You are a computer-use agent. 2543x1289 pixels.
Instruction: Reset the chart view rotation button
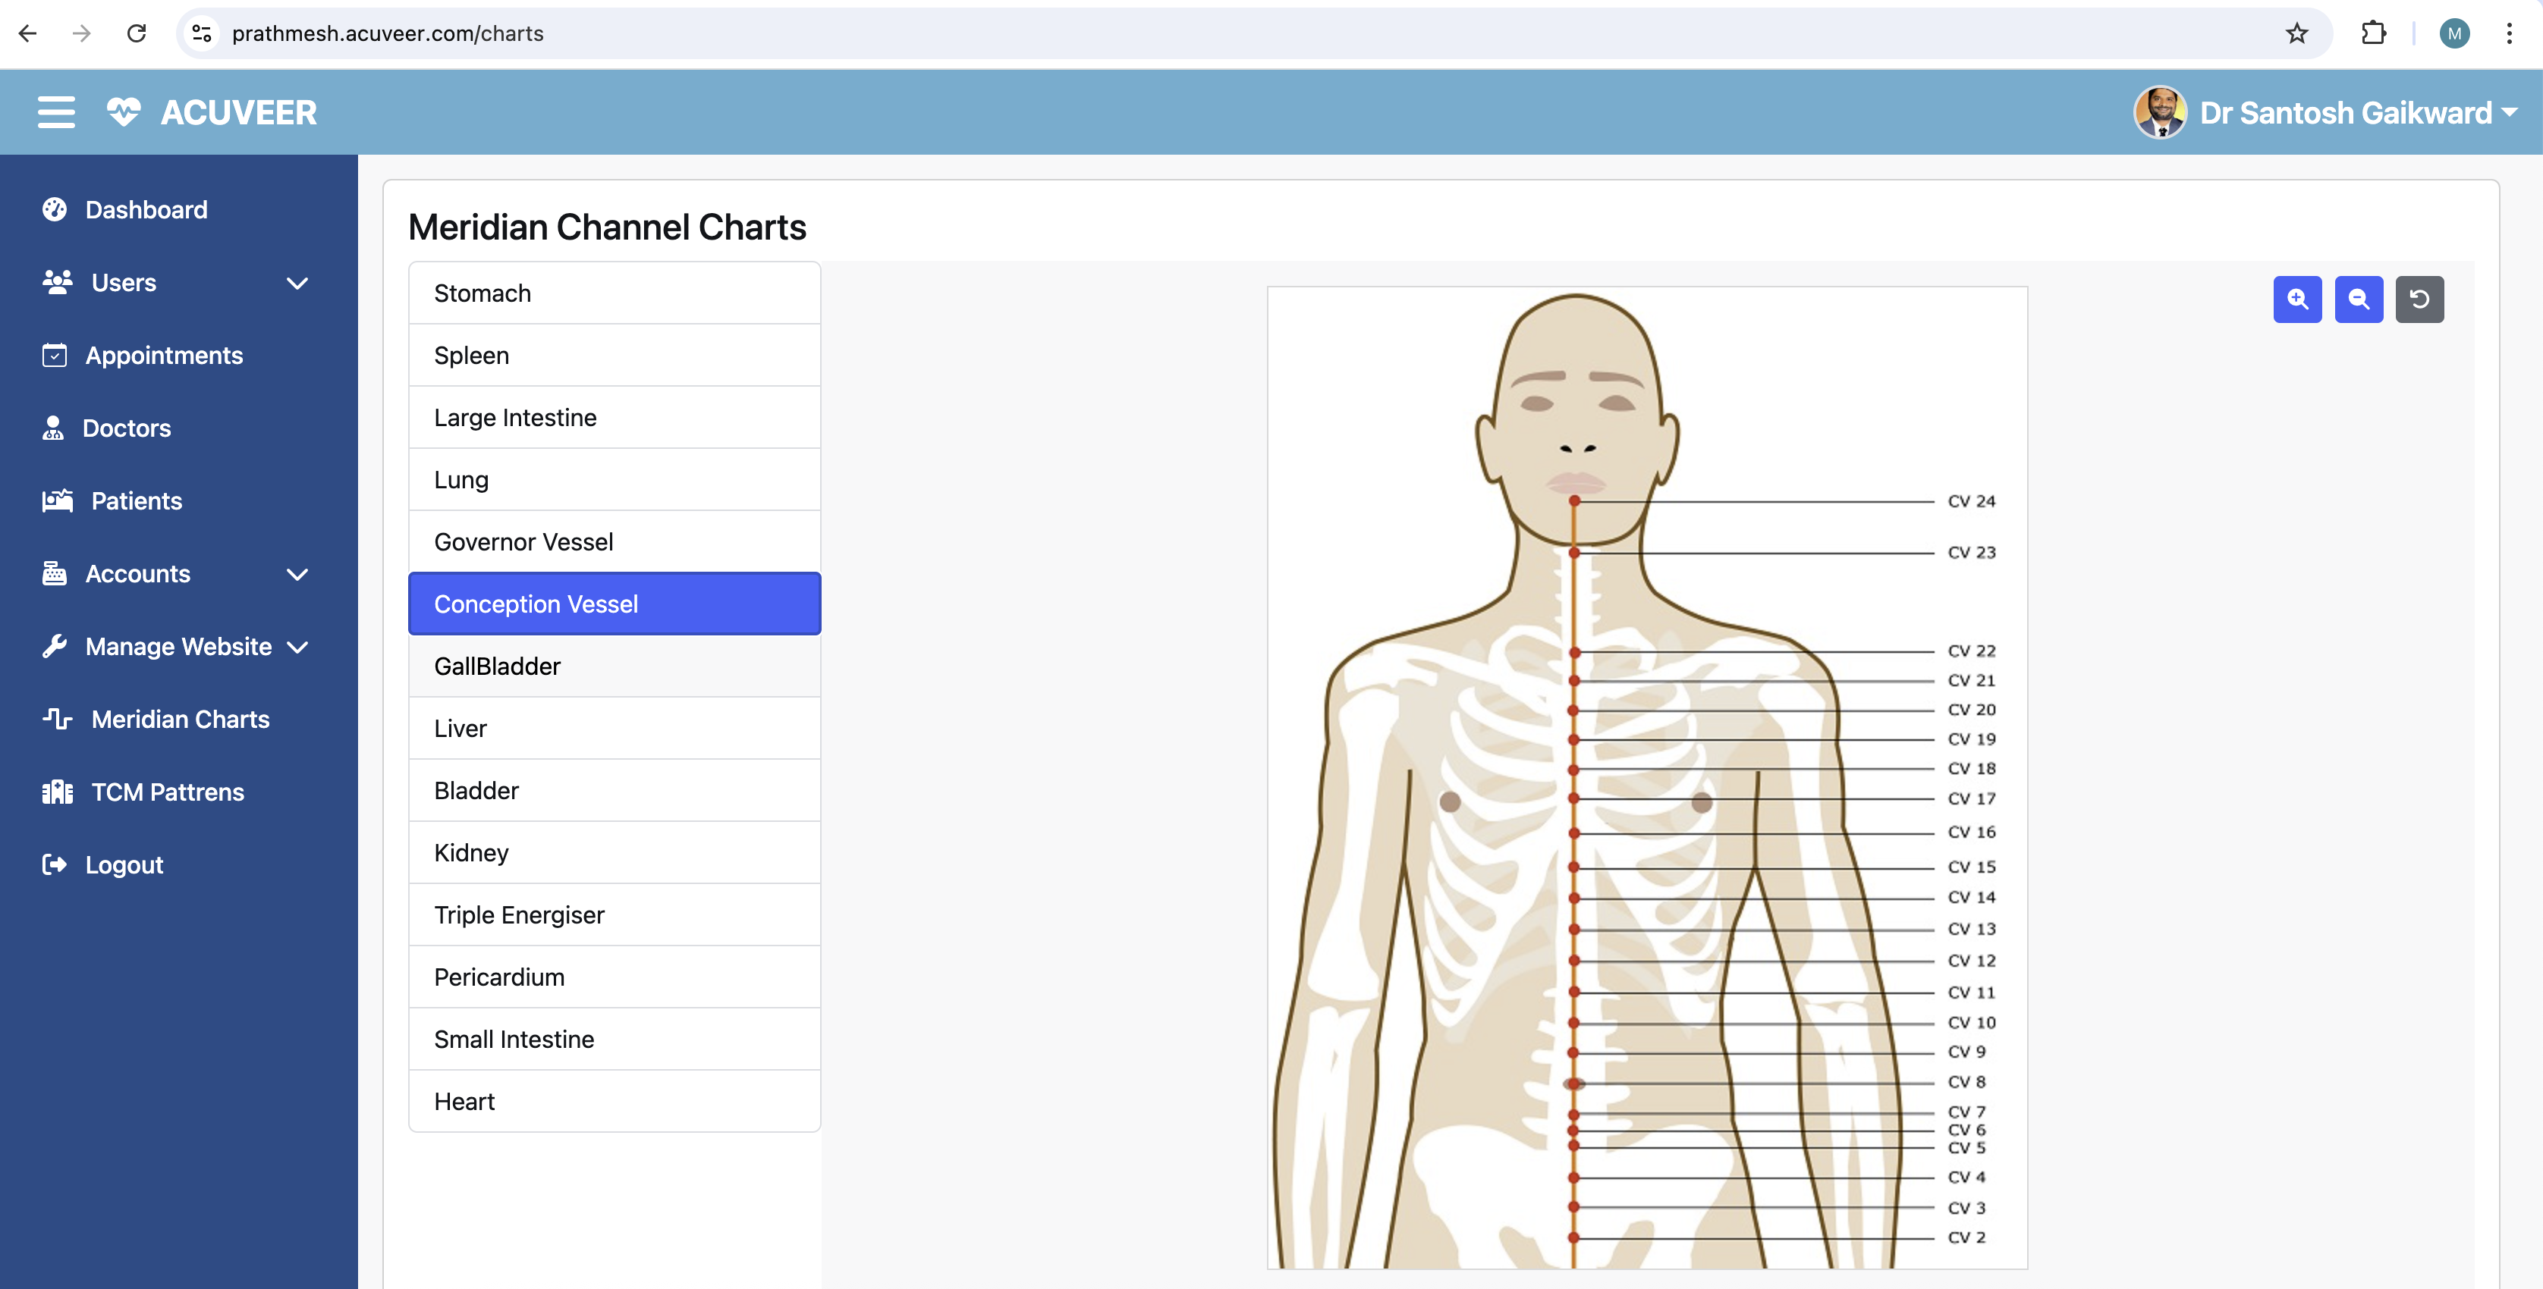point(2419,299)
